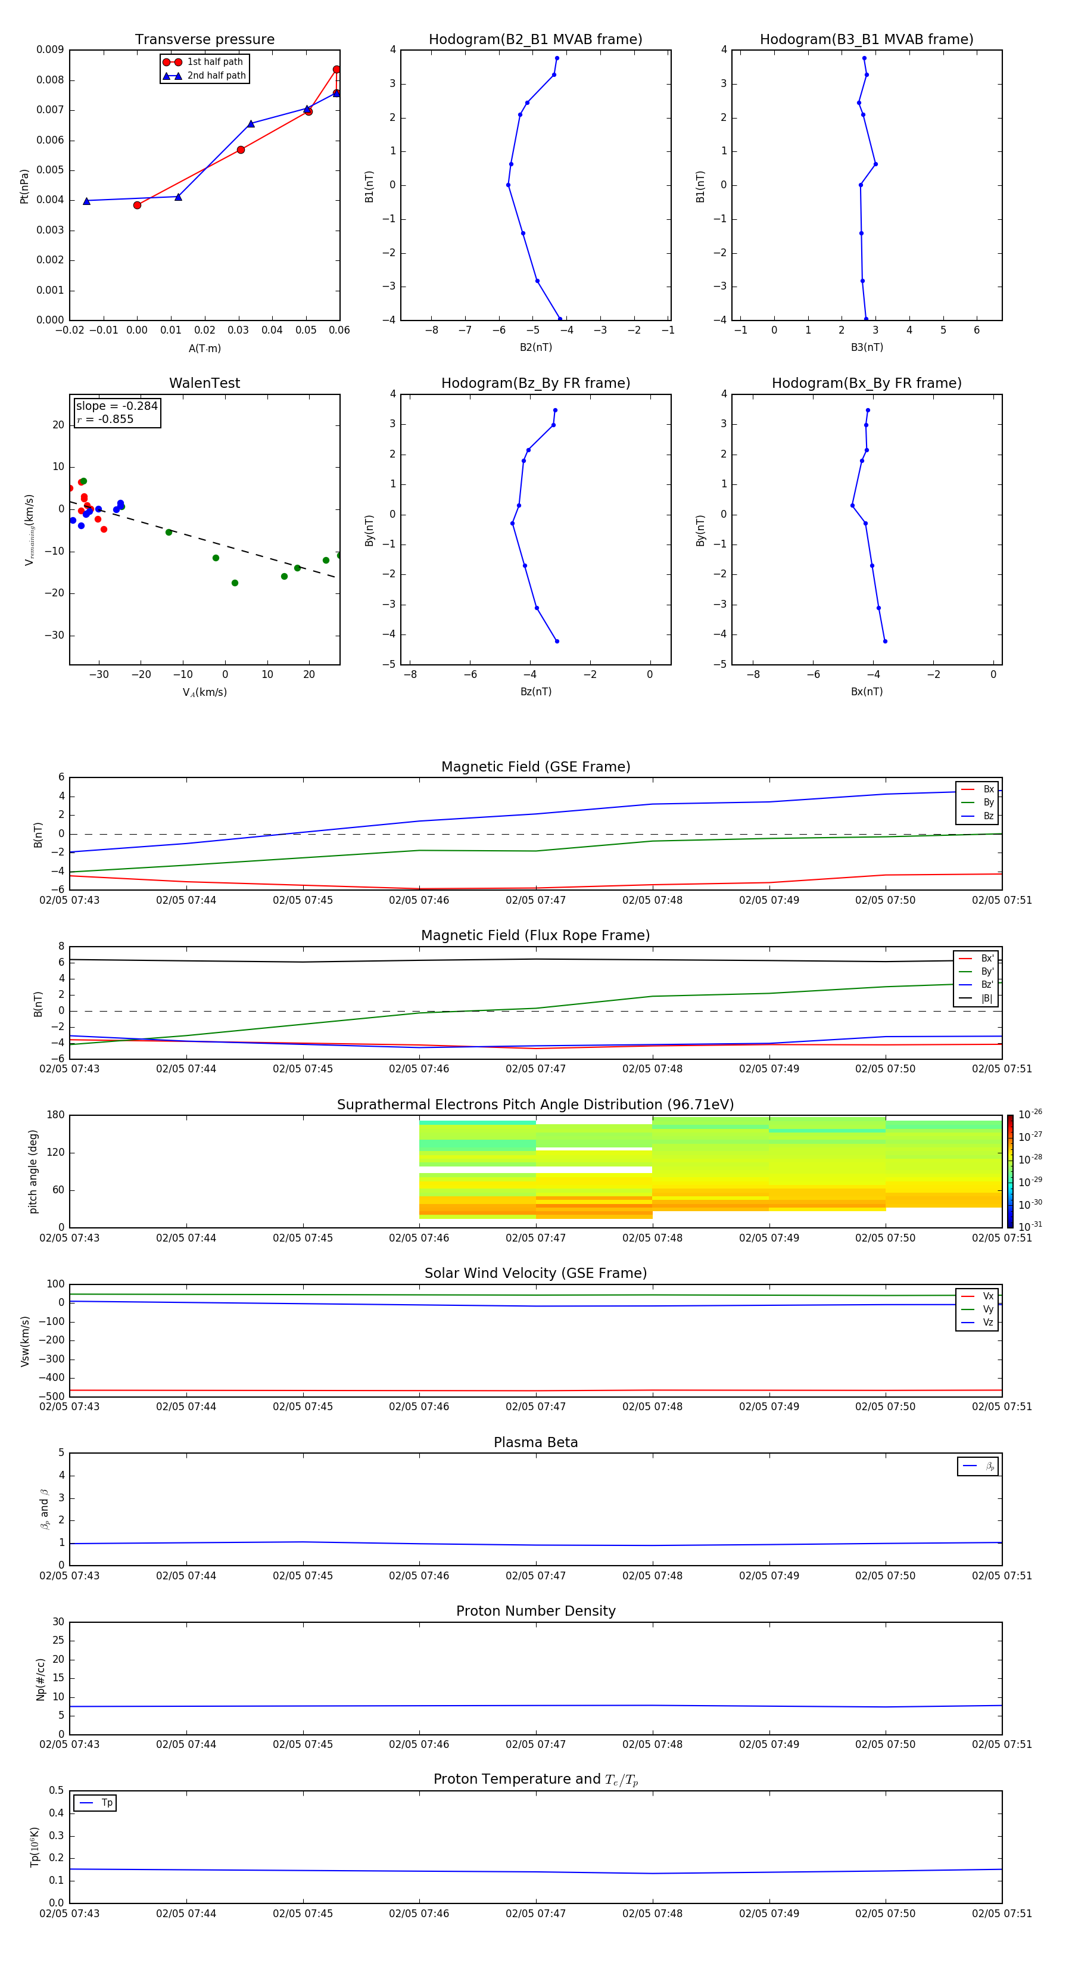
Task: Click the pitch angle colorbar
Action: (x=1010, y=1171)
